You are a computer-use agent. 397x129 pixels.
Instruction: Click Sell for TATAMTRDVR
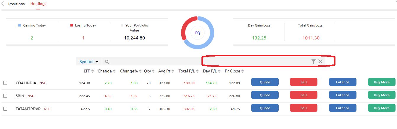[x=304, y=108]
